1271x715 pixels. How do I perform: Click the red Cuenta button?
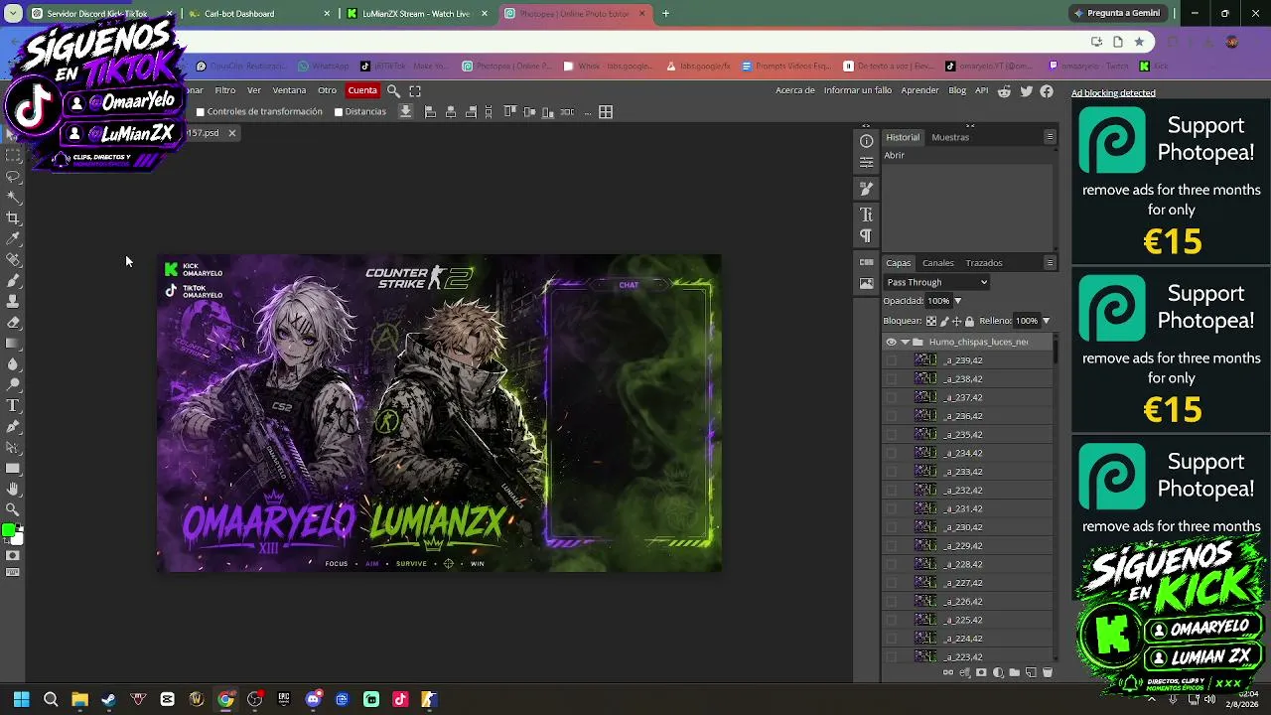coord(362,90)
